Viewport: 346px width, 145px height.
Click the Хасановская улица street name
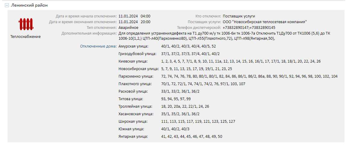tap(136, 114)
